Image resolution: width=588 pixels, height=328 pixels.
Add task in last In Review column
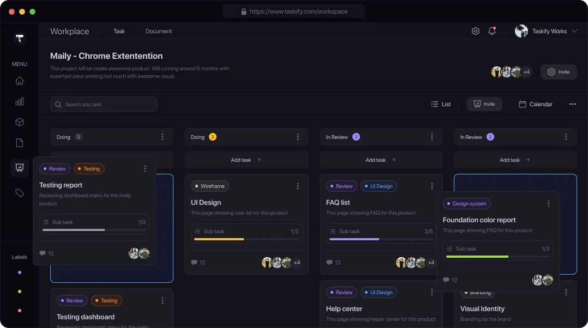coord(515,160)
